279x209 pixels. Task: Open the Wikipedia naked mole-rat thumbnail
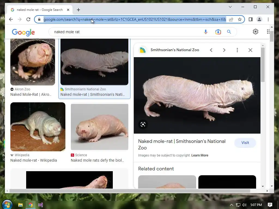(38, 127)
